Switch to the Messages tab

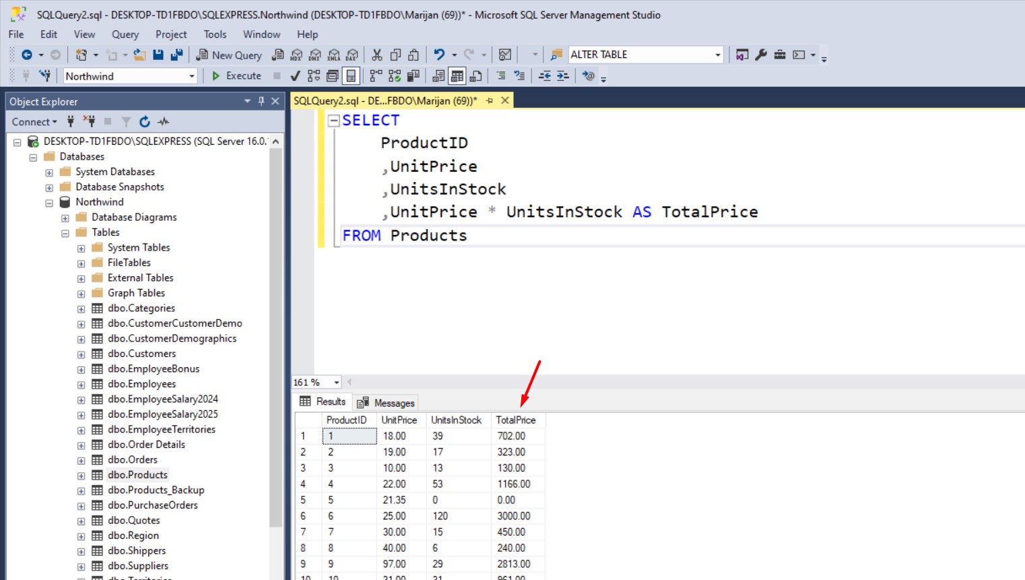[x=386, y=403]
